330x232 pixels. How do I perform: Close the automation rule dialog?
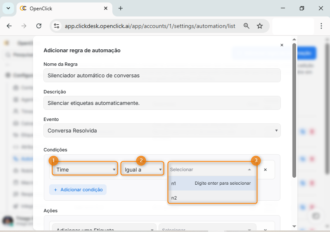click(282, 45)
